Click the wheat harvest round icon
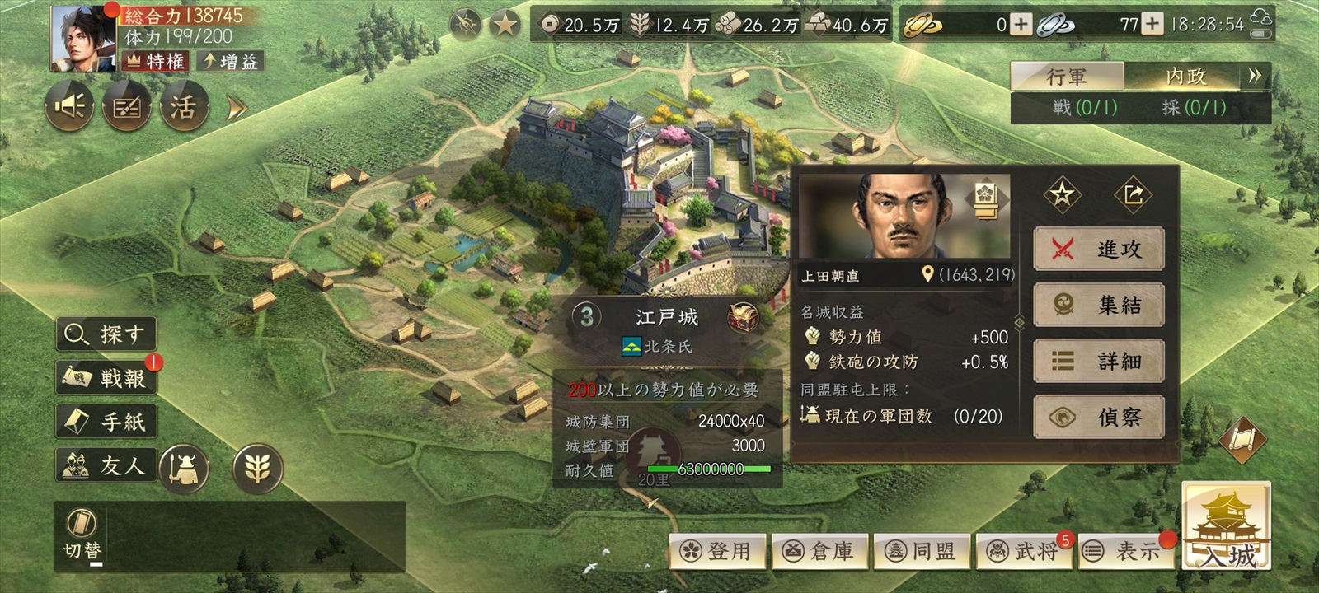Image resolution: width=1319 pixels, height=593 pixels. click(x=257, y=469)
